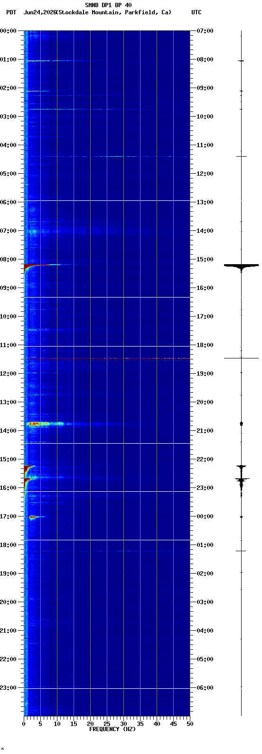Image resolution: width=262 pixels, height=754 pixels.
Task: Click the Stockdale Mountain, Parkfield, Ca text
Action: click(113, 12)
